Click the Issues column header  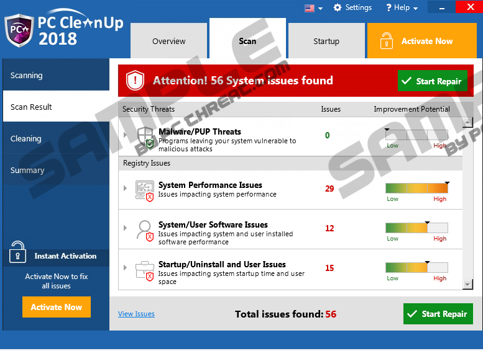pyautogui.click(x=331, y=109)
